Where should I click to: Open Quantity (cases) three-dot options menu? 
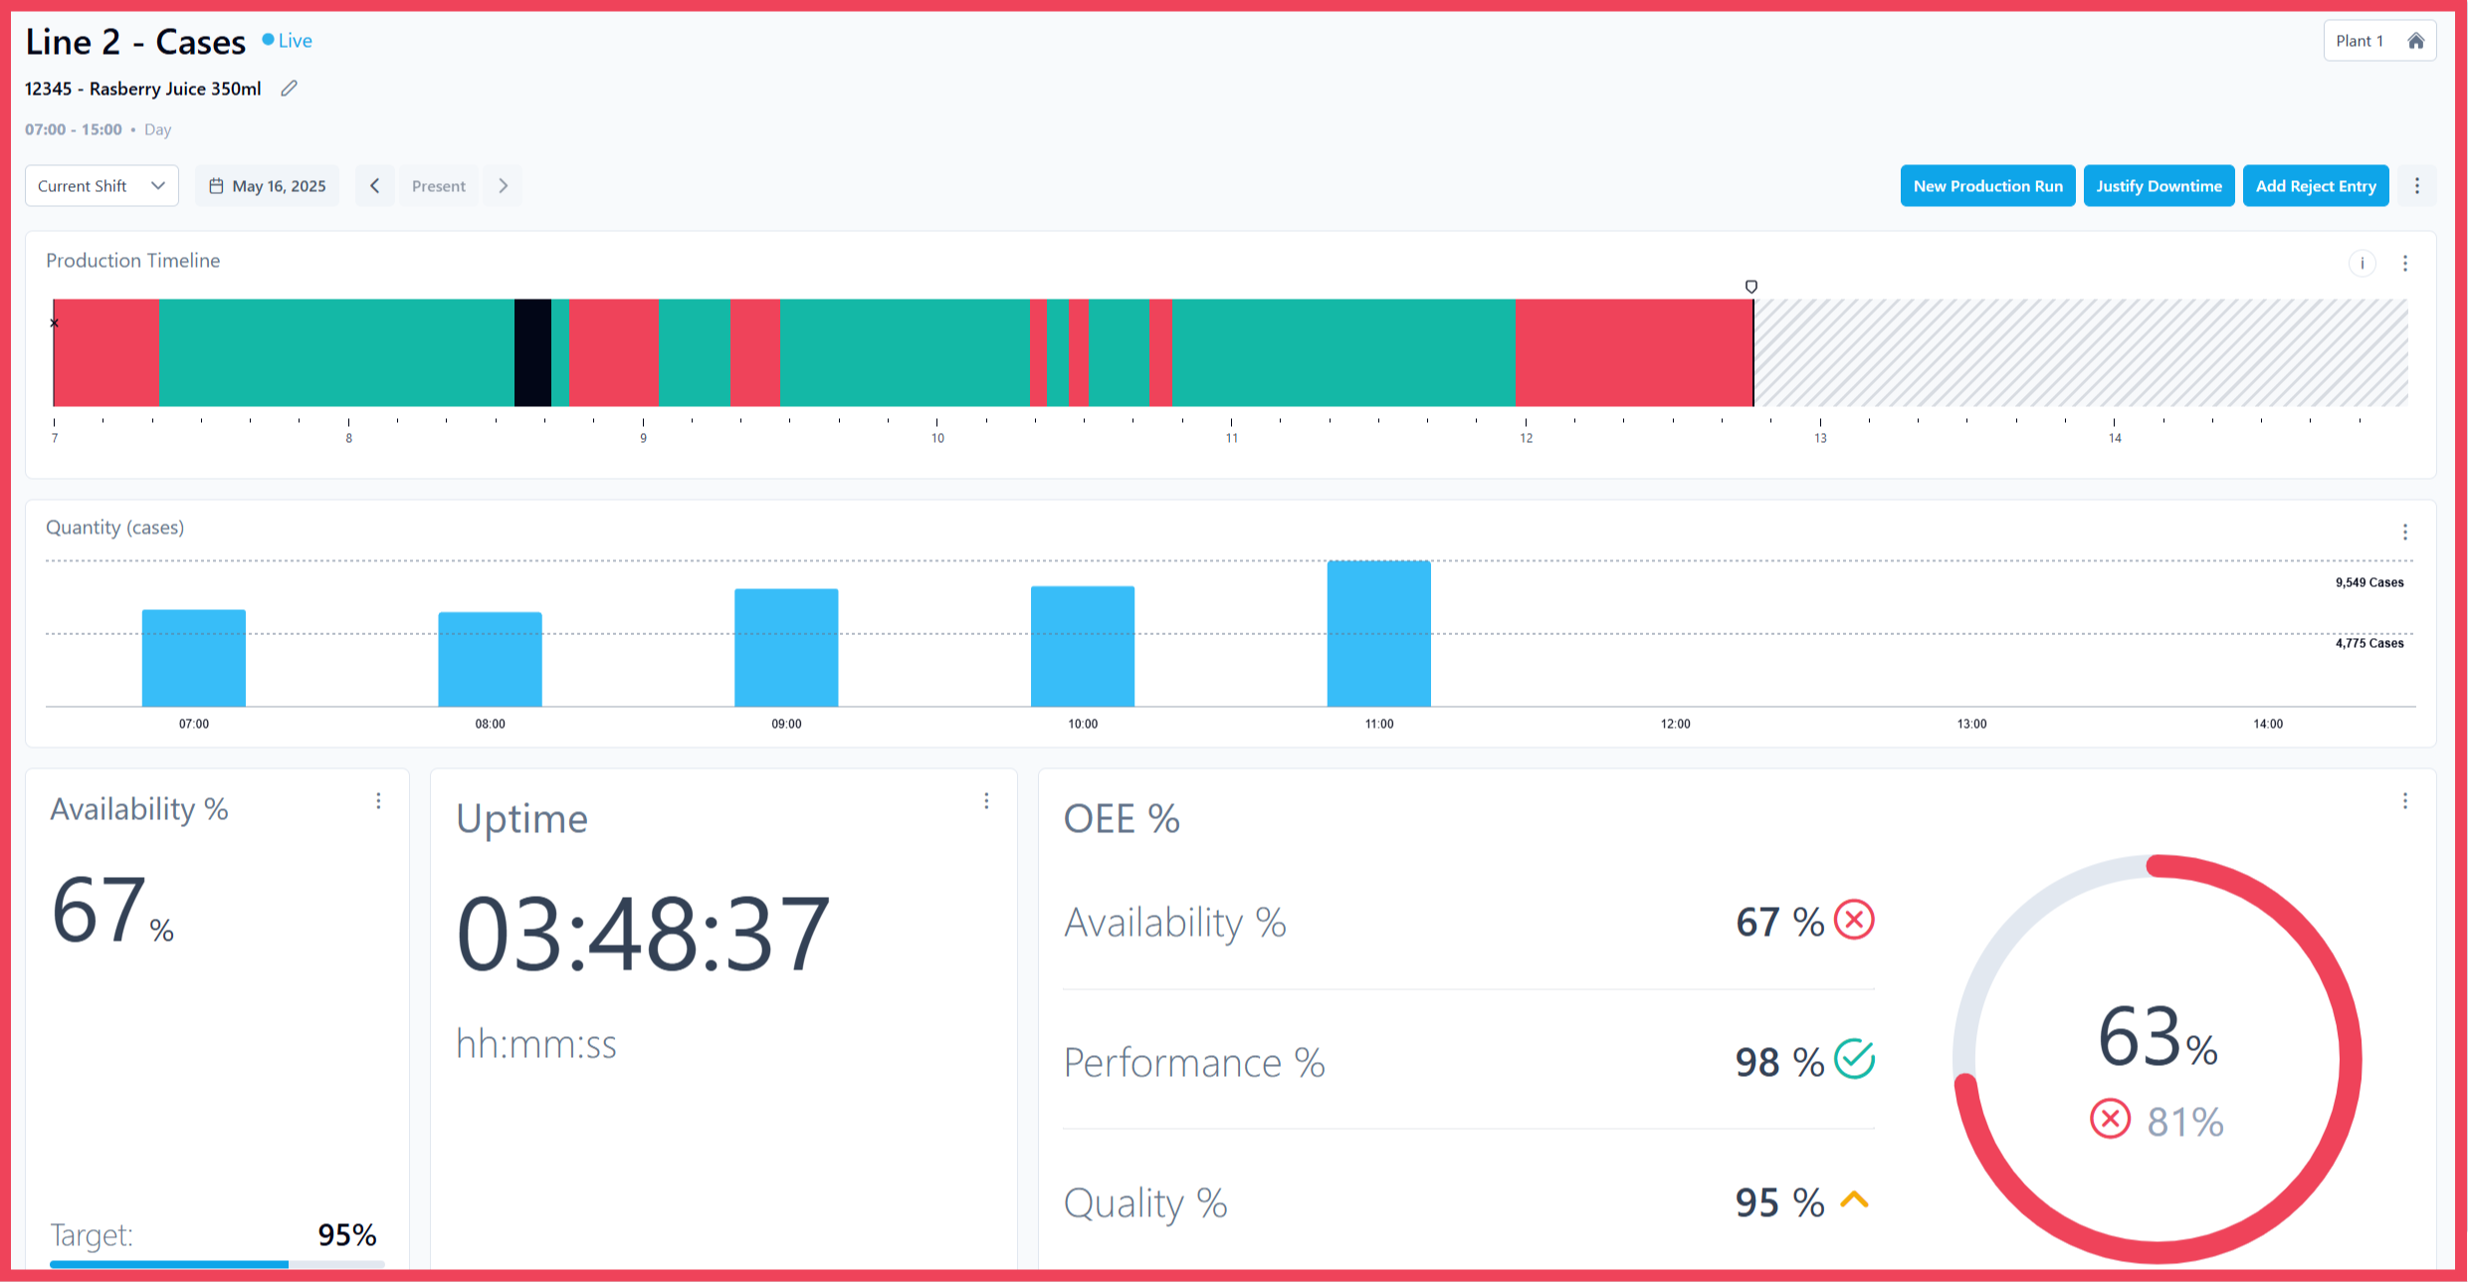pos(2405,532)
